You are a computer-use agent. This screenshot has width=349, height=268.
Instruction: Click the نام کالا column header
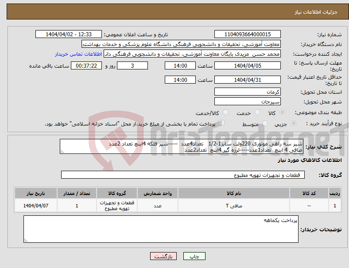[x=234, y=193]
